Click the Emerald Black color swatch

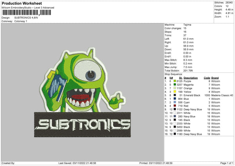tap(175, 95)
